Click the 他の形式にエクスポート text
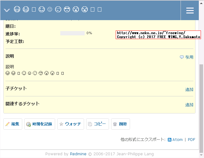The image size is (204, 158). pos(143,140)
